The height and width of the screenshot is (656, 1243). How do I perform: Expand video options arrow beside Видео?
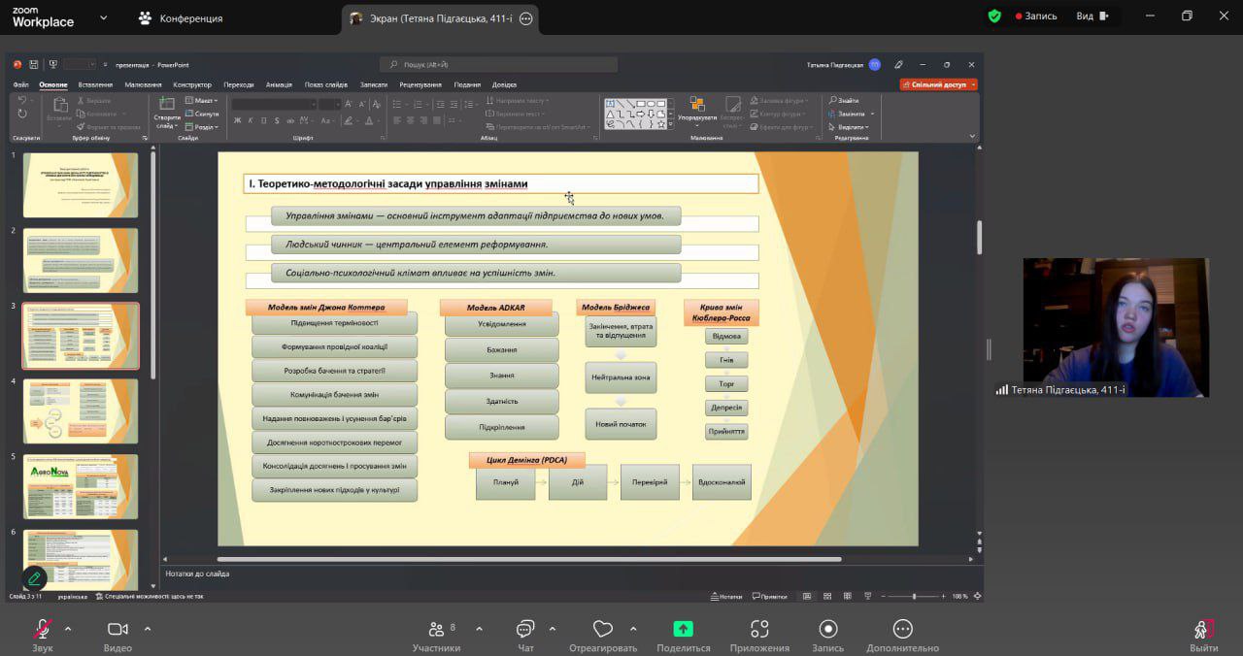point(148,629)
